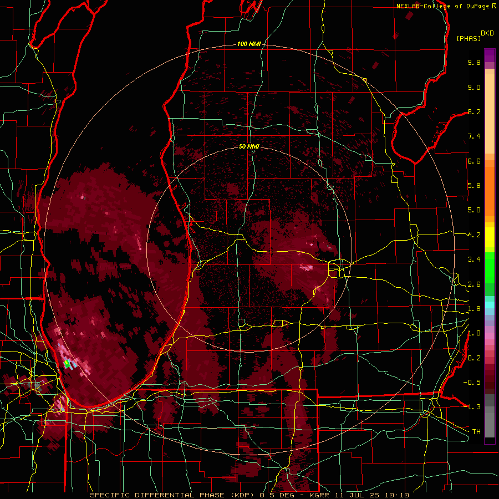Click the [PHAS] legend heading
The width and height of the screenshot is (499, 499).
pyautogui.click(x=469, y=38)
